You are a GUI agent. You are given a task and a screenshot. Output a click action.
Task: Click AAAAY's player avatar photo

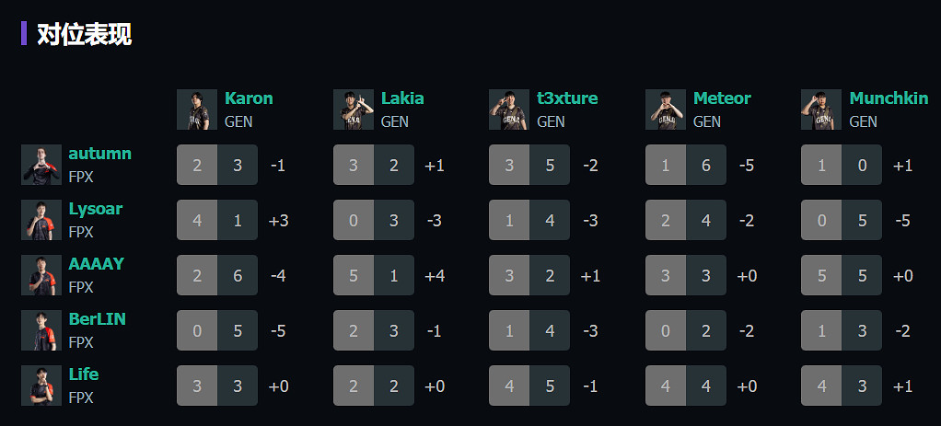tap(41, 275)
